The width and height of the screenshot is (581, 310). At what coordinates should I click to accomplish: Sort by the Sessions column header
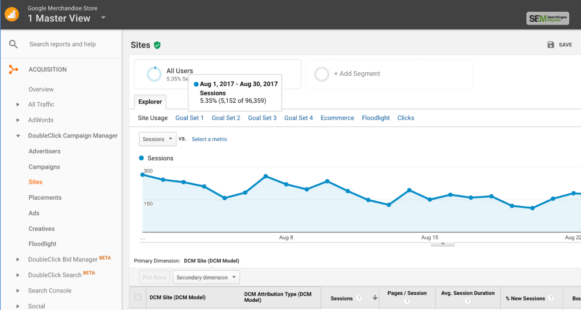(341, 298)
